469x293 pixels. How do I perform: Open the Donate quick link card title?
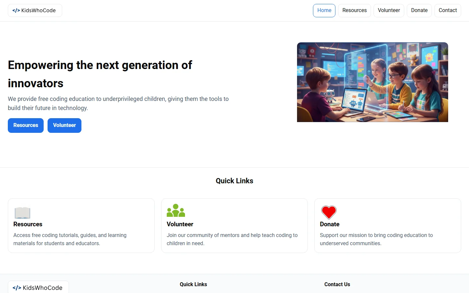pos(330,224)
